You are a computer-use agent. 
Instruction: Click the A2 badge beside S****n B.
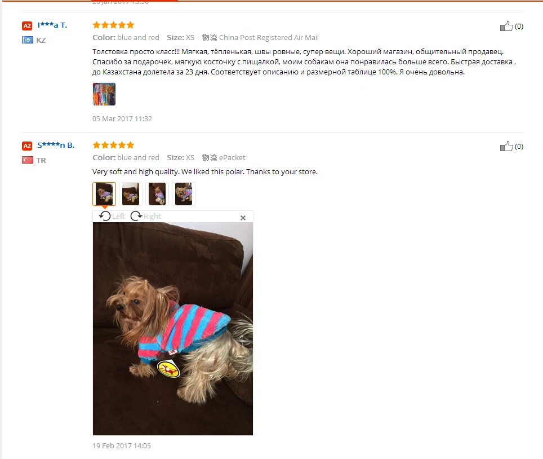click(27, 145)
